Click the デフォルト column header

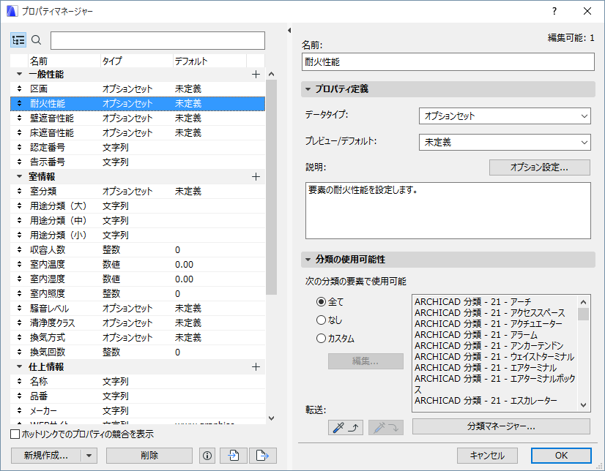point(209,61)
